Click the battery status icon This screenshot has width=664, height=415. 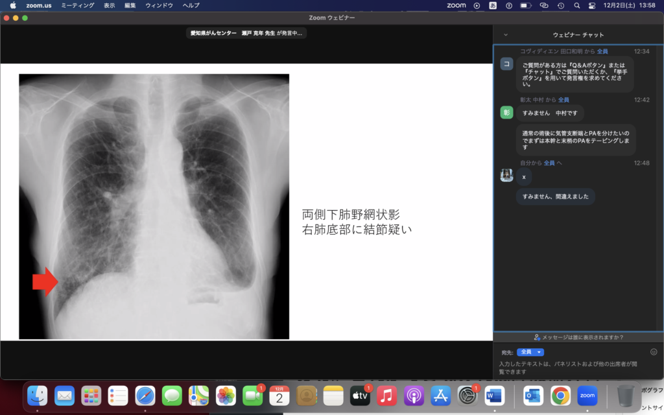(526, 5)
